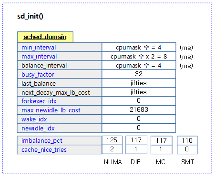
Task: Select the last_balance field name
Action: point(39,84)
